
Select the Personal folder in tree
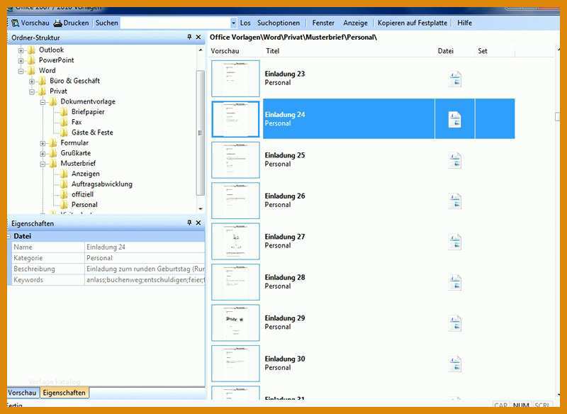(84, 205)
